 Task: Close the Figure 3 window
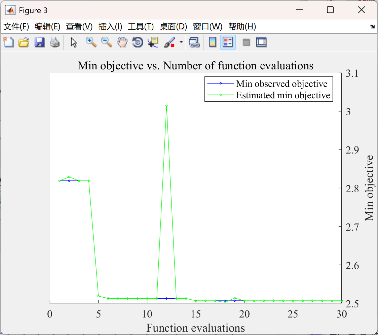click(x=362, y=10)
